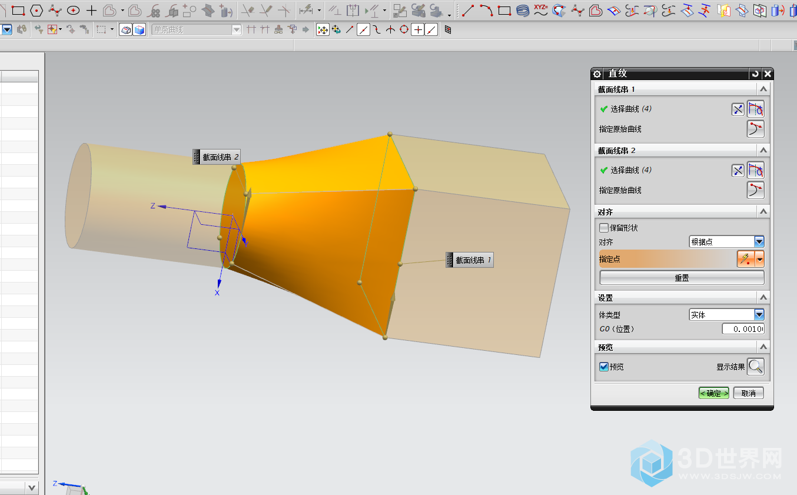Toggle the shaded face display icon
Viewport: 797px width, 495px height.
click(x=126, y=29)
